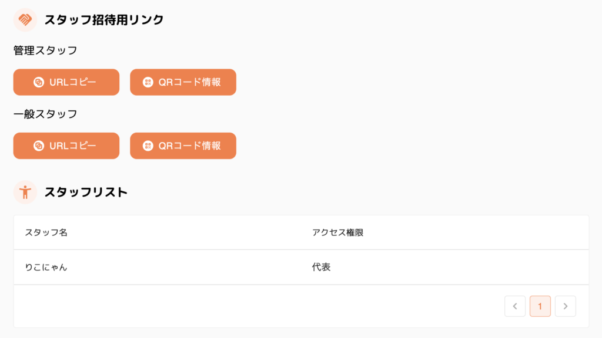This screenshot has height=338, width=602.
Task: Click the 一般スタッフ label
Action: tap(45, 114)
